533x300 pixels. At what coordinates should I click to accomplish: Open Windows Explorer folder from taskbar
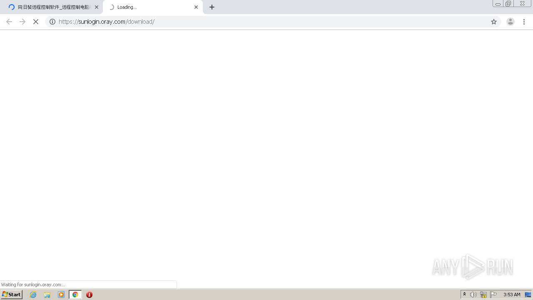(x=47, y=295)
